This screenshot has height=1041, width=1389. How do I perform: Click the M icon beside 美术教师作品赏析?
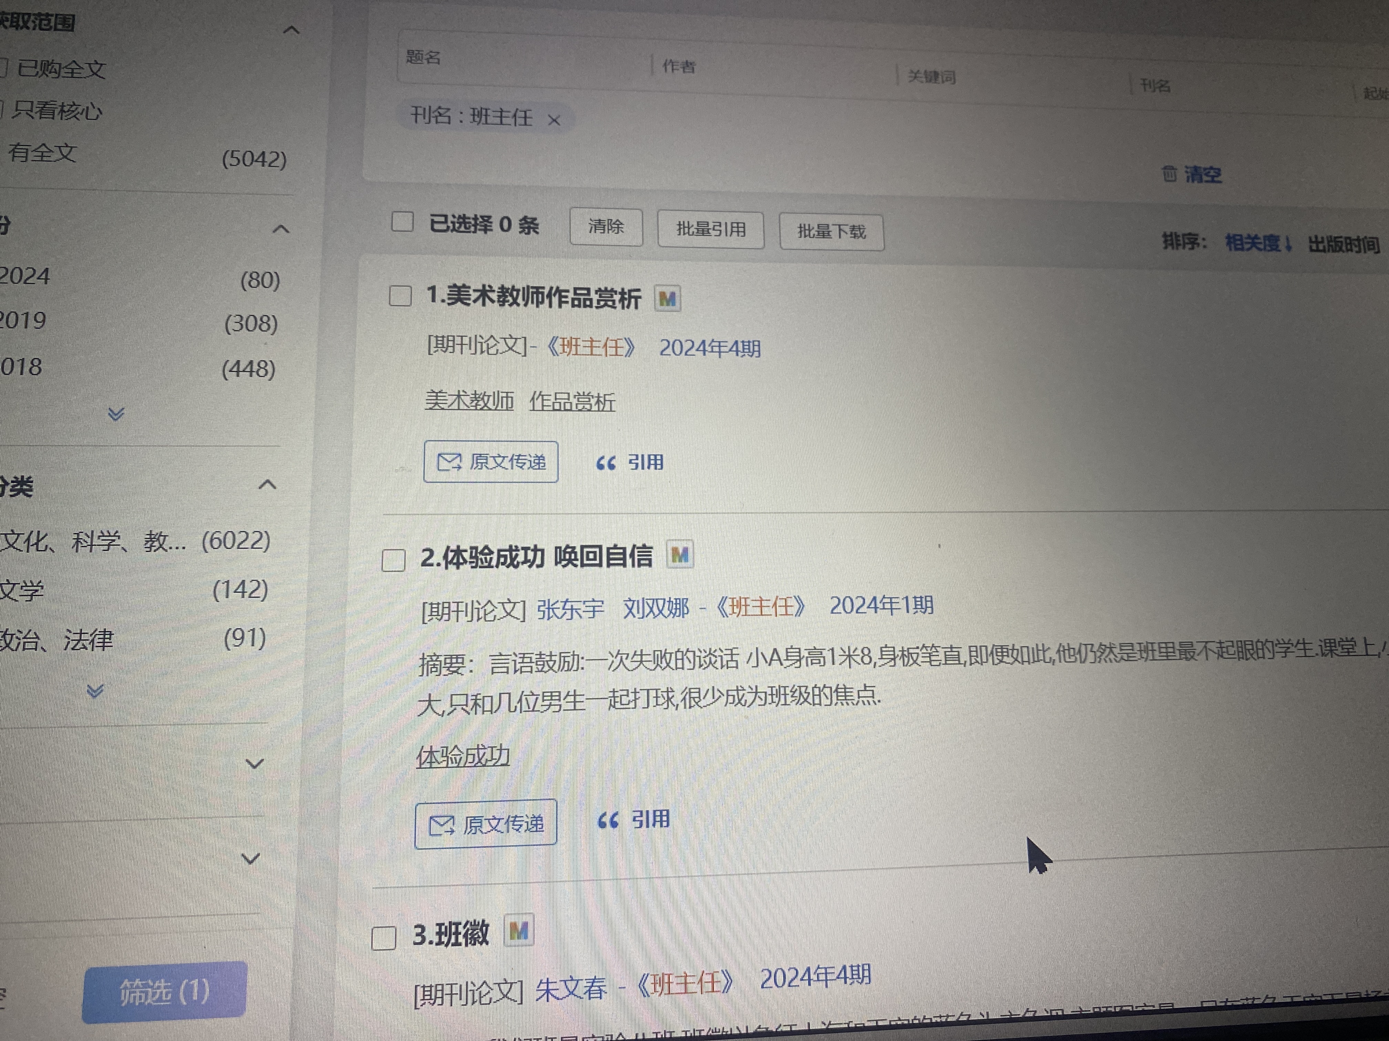tap(667, 299)
